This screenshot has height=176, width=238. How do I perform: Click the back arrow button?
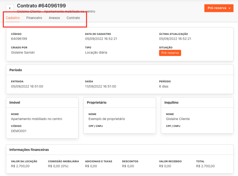pos(10,8)
